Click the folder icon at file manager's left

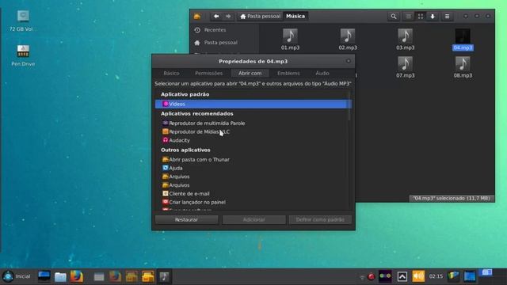[x=197, y=16]
